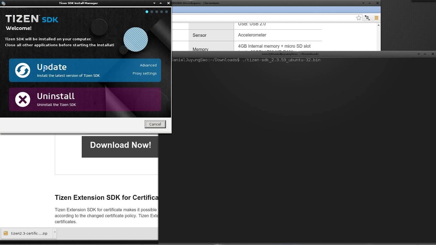This screenshot has height=245, width=436.
Task: Click the Tizen SDK logo text
Action: [32, 19]
